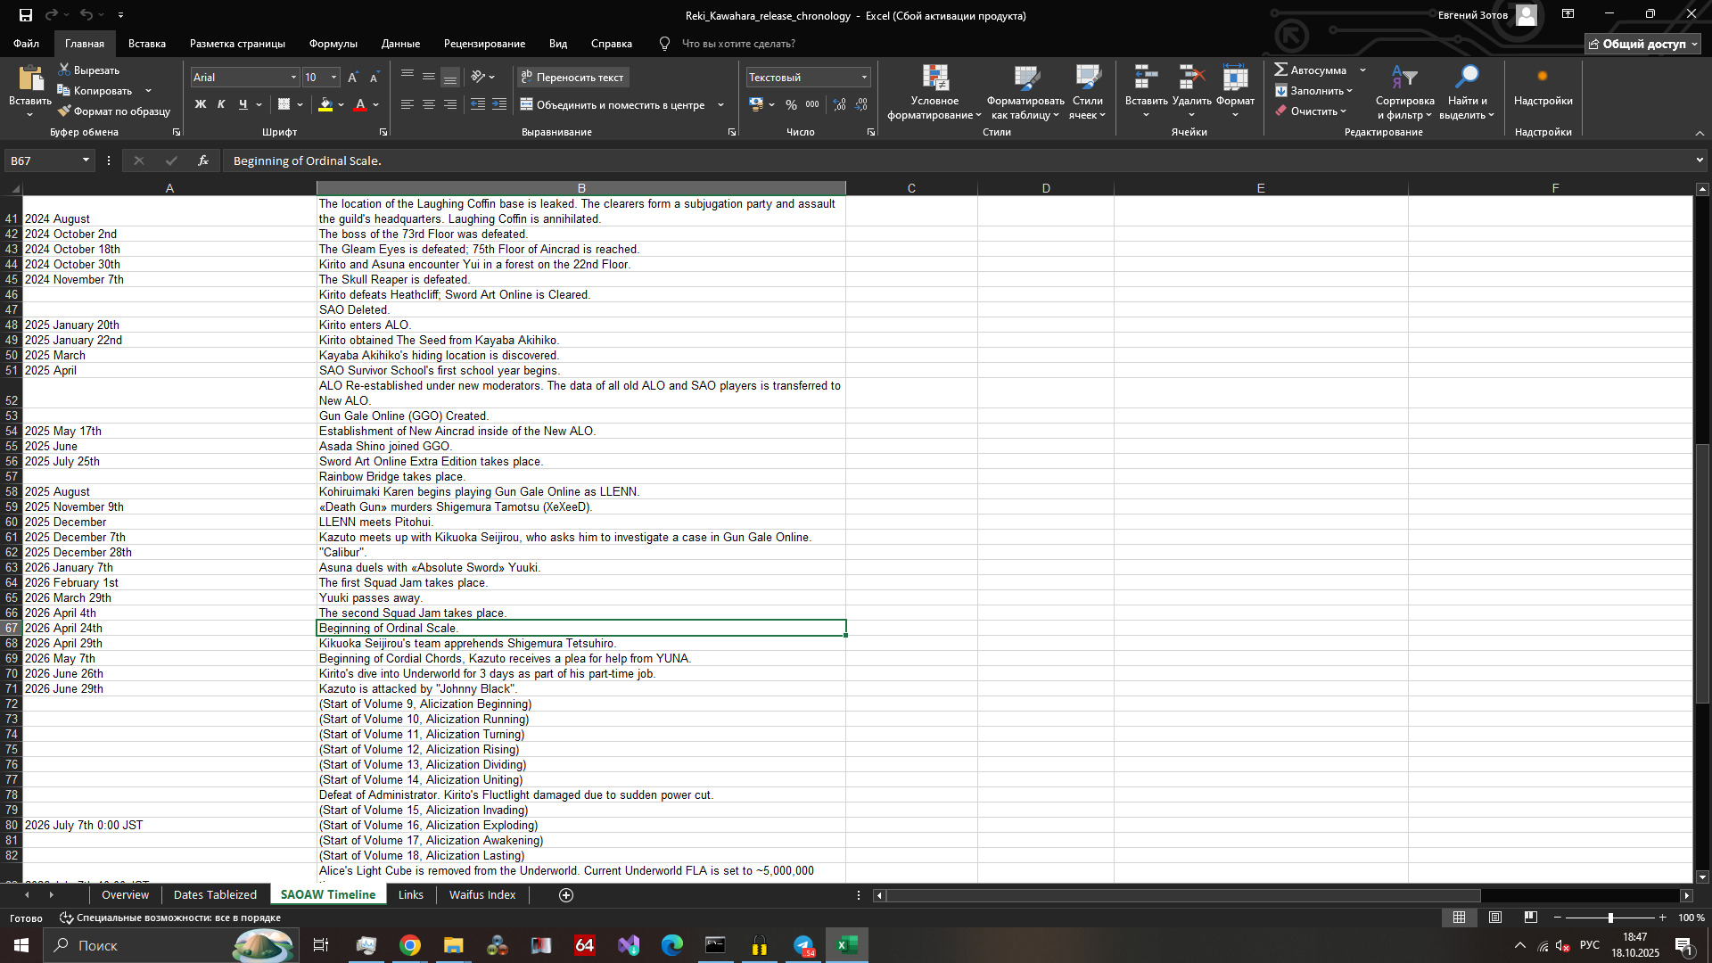Toggle Wrap Text option

573,78
